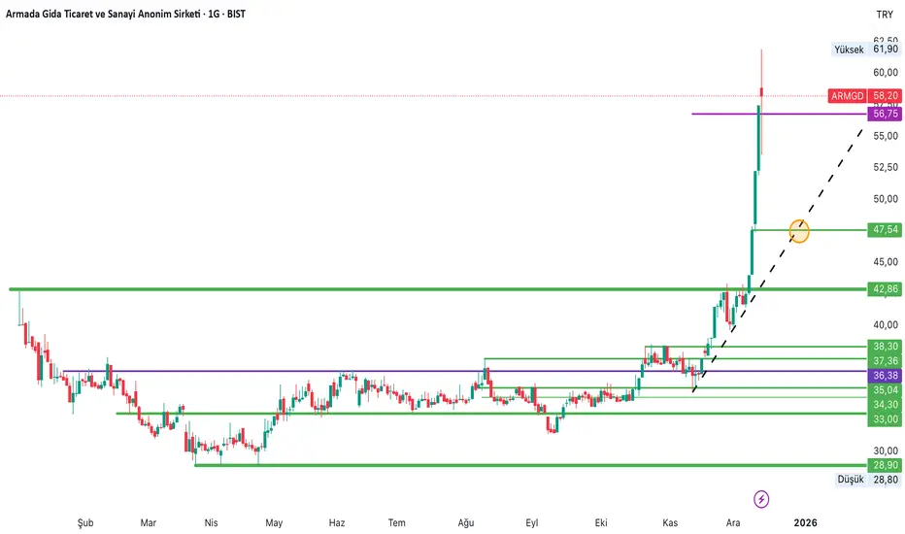
Task: Click the Ara month on time axis
Action: coord(733,522)
